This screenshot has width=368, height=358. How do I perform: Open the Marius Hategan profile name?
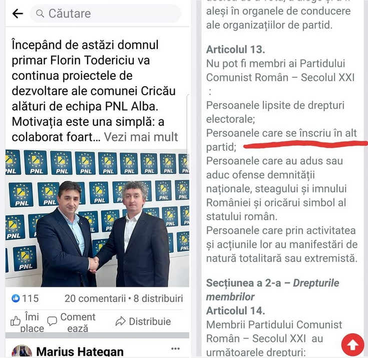[80, 352]
